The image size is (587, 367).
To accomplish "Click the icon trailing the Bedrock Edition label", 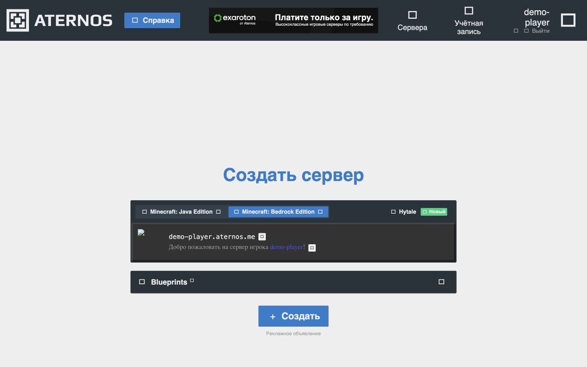I will click(x=320, y=212).
